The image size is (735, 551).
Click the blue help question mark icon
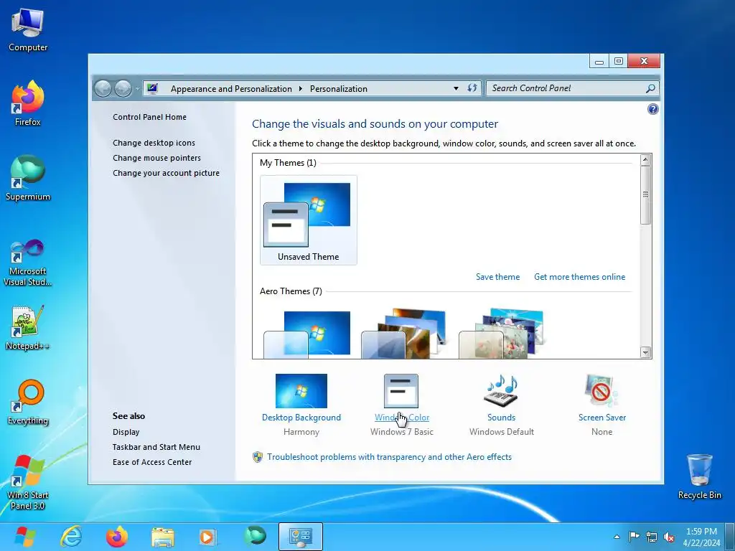pyautogui.click(x=652, y=109)
